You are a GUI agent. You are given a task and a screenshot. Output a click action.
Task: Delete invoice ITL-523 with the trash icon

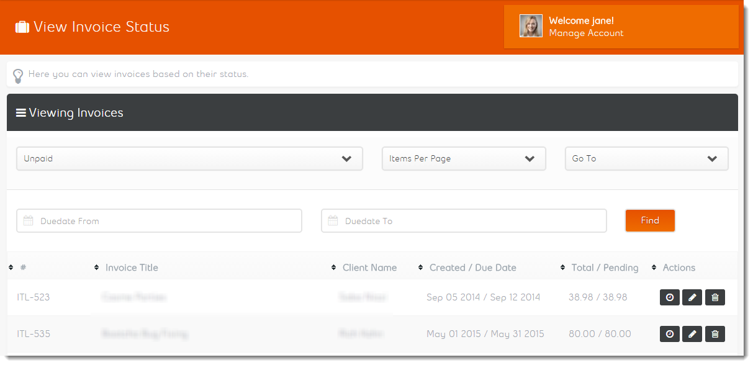715,297
